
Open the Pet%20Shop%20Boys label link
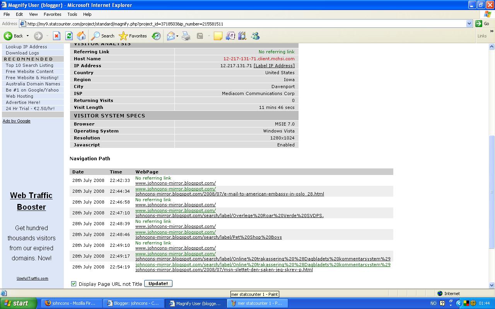pos(208,237)
